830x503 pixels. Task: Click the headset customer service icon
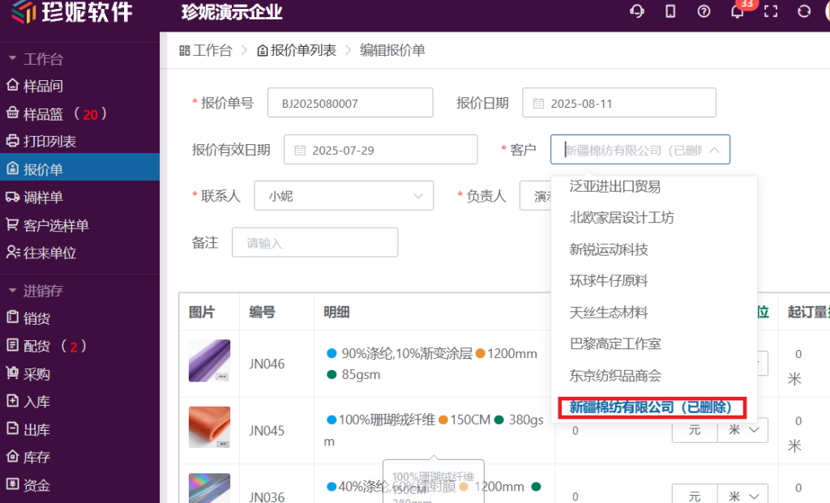[637, 11]
